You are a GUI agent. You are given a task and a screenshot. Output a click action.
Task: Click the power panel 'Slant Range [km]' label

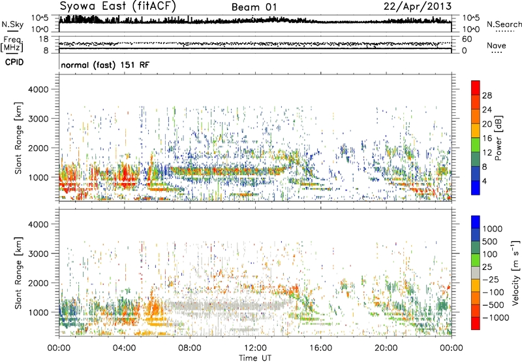tap(18, 138)
